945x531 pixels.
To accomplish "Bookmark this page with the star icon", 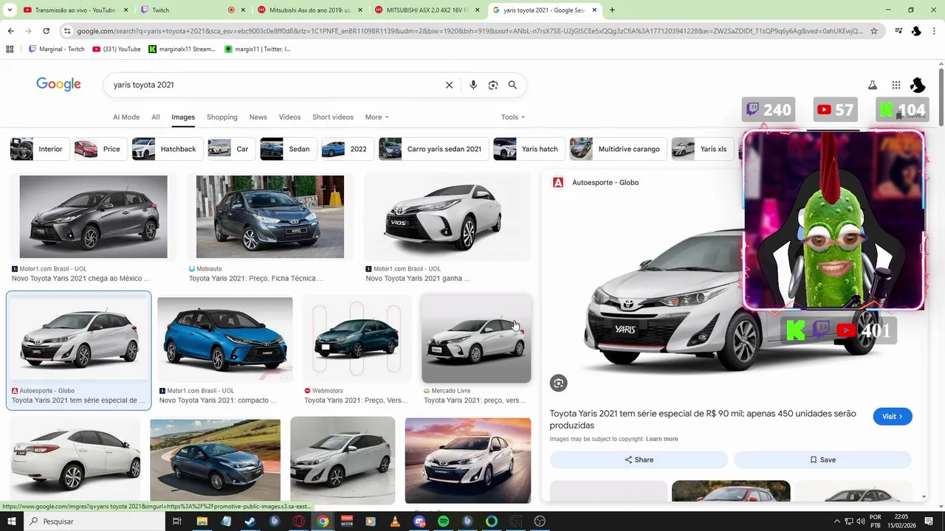I will (874, 31).
